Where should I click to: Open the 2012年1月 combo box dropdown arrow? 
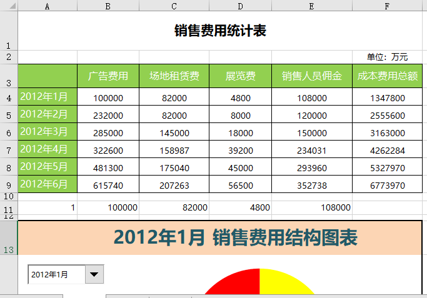click(94, 274)
